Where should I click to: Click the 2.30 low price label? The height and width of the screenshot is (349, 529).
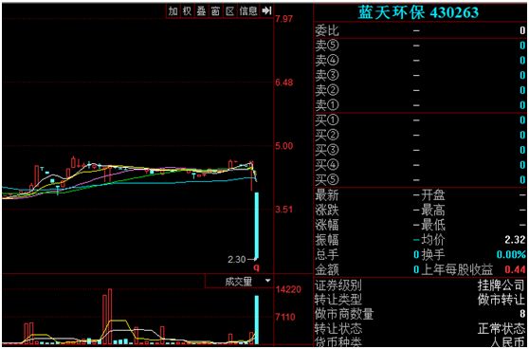(x=238, y=260)
